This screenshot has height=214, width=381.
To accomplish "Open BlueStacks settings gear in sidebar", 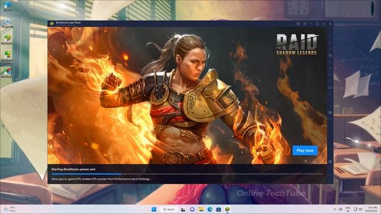I will tap(330, 161).
